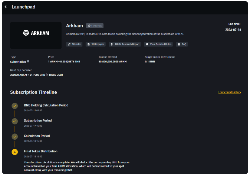Viewport: 250px width, 177px height.
Task: Click the FINISHED status badge
Action: [95, 25]
